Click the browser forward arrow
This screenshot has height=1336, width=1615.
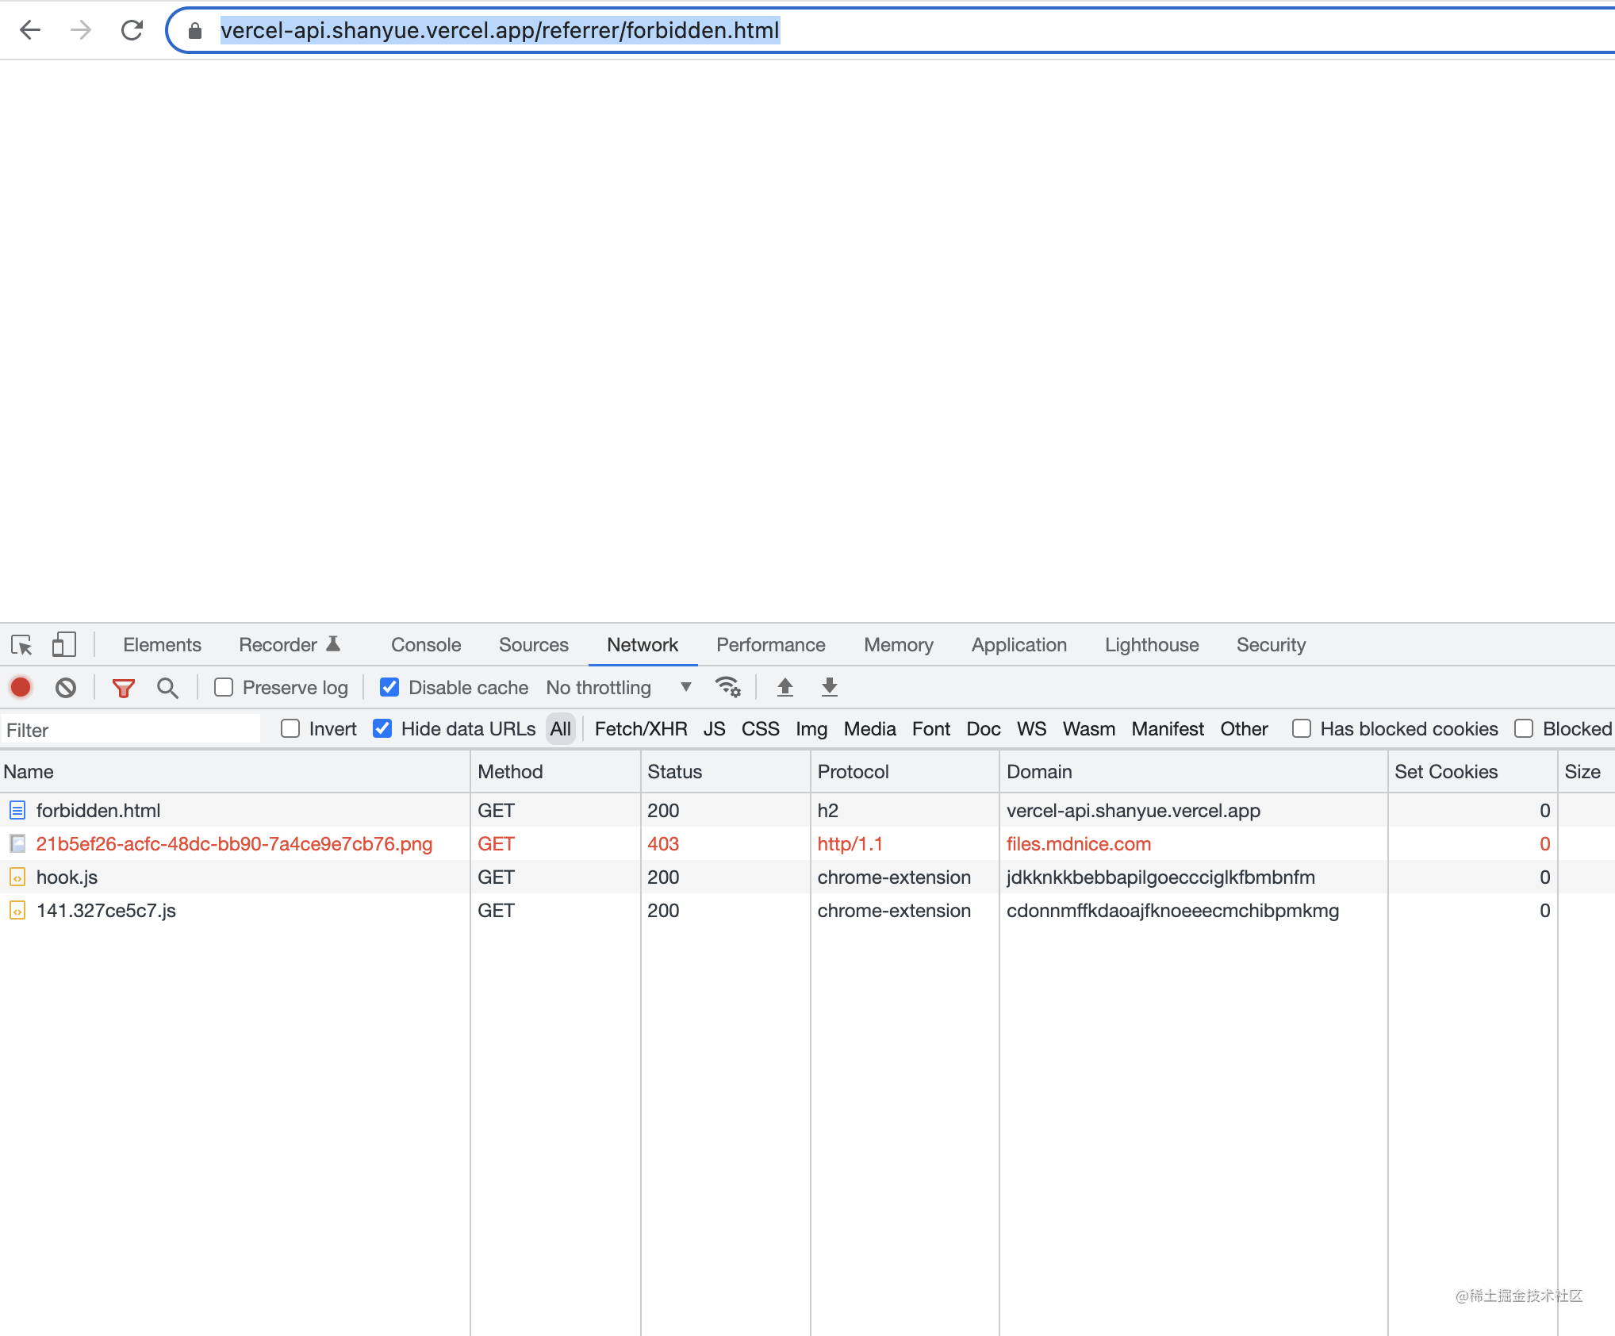click(x=80, y=30)
